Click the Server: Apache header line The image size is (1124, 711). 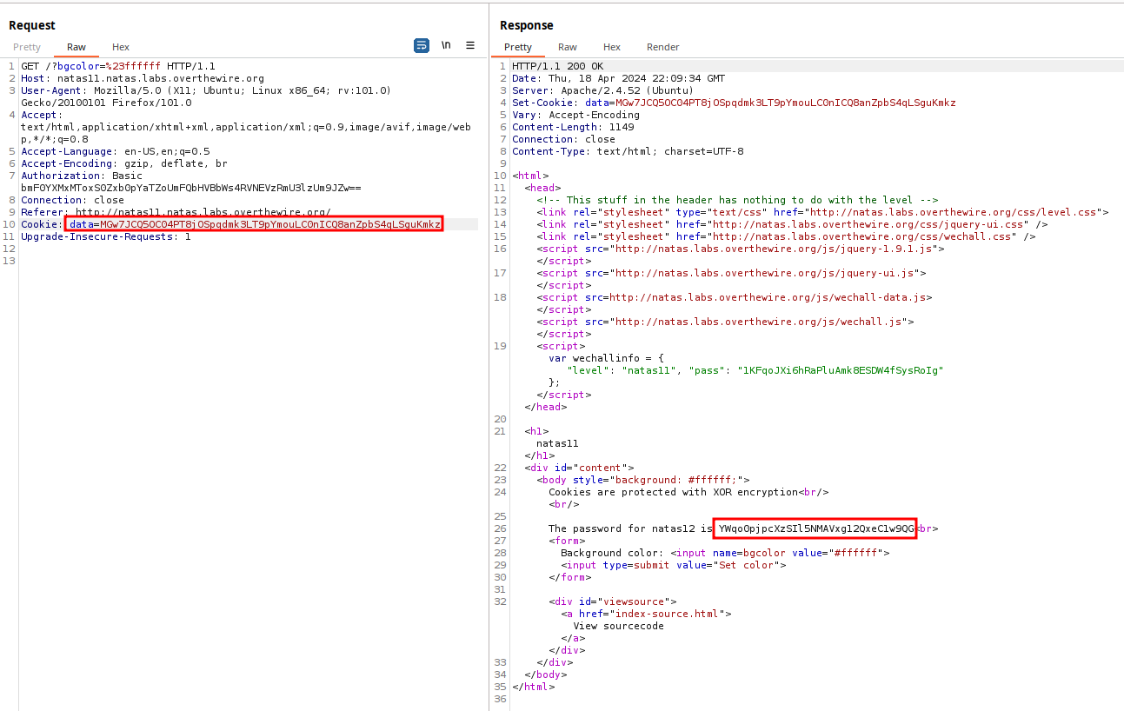pyautogui.click(x=602, y=90)
